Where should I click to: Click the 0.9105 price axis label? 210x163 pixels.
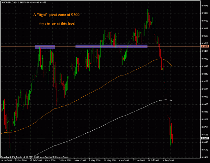[x=205, y=89]
